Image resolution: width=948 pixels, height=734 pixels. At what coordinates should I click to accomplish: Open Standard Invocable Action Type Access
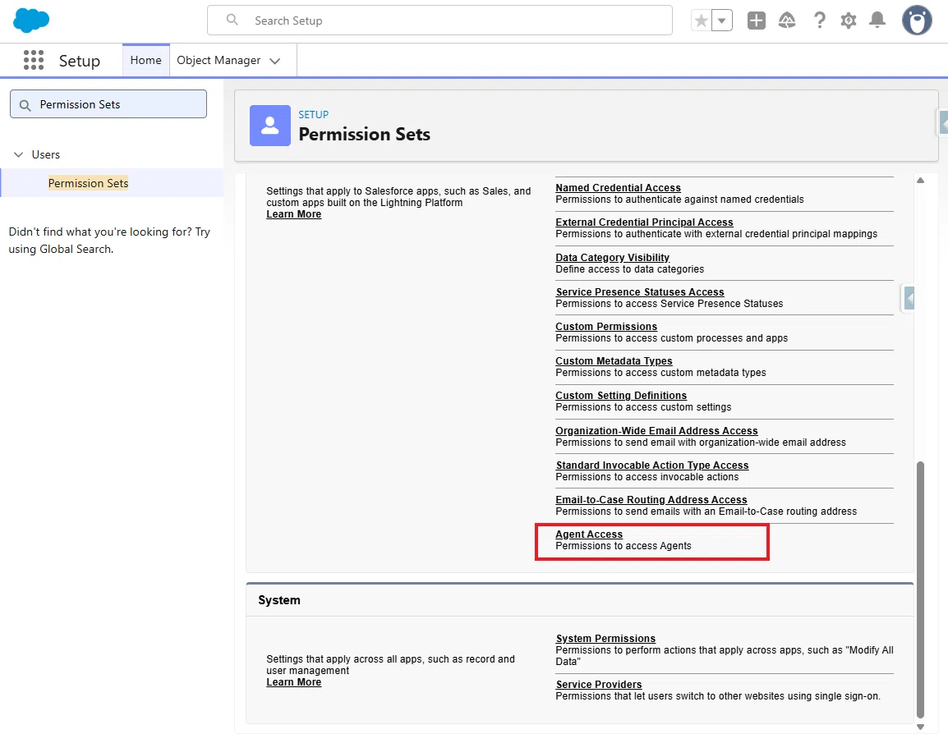(x=651, y=466)
